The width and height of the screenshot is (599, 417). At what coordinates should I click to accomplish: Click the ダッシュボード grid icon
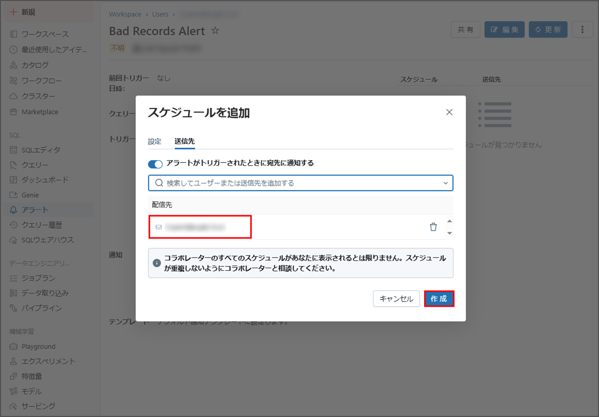[13, 180]
